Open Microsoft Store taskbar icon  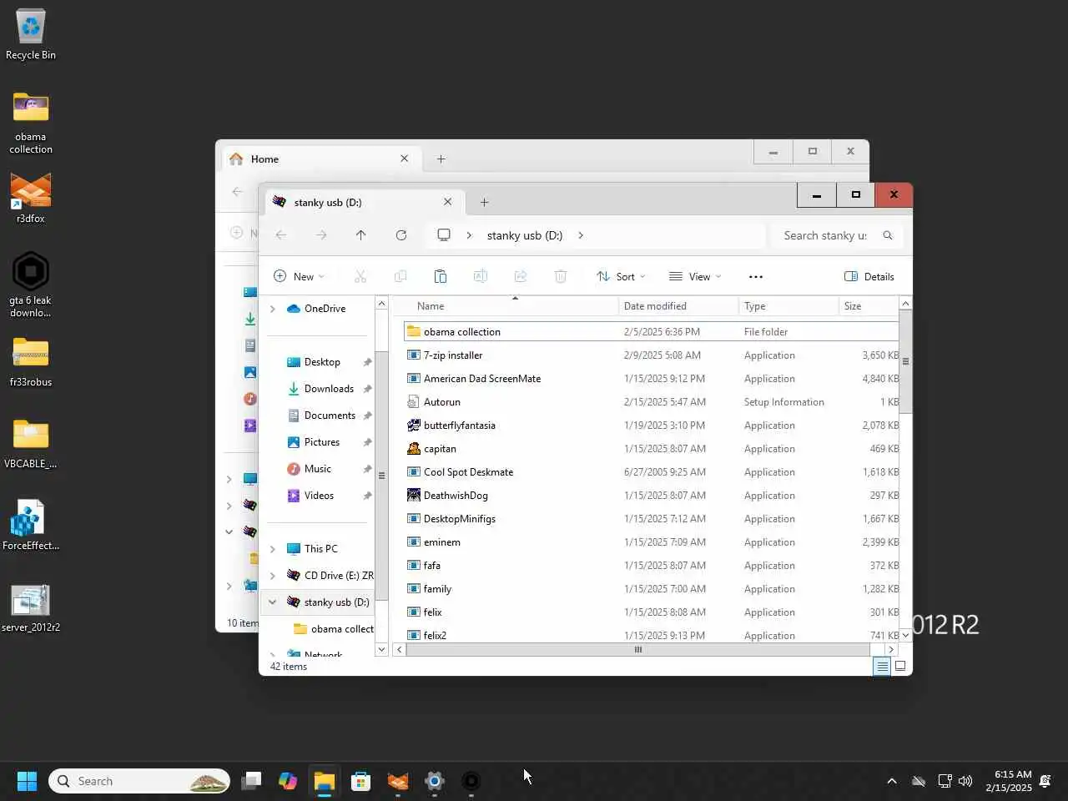click(361, 781)
